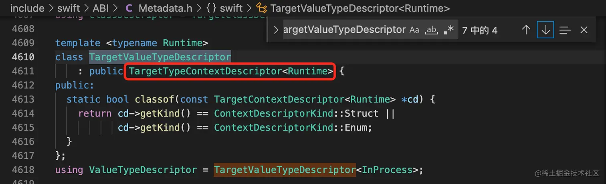Click 'template' keyword on line 4609

(x=78, y=43)
